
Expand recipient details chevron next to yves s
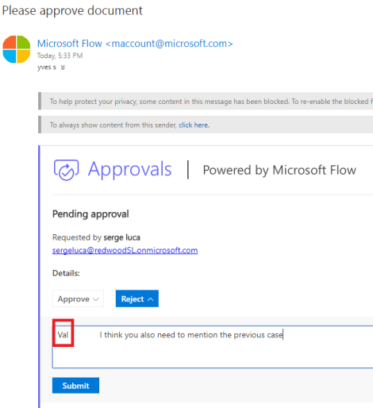63,67
